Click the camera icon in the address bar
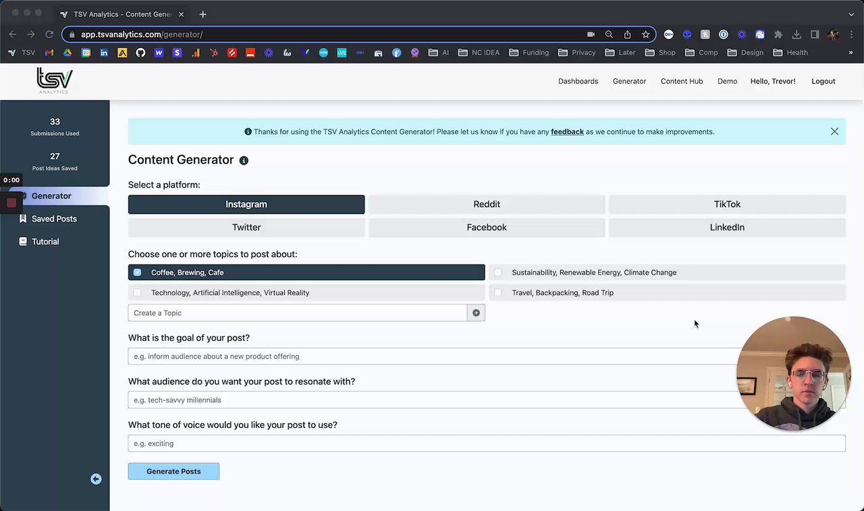The height and width of the screenshot is (511, 864). [591, 34]
